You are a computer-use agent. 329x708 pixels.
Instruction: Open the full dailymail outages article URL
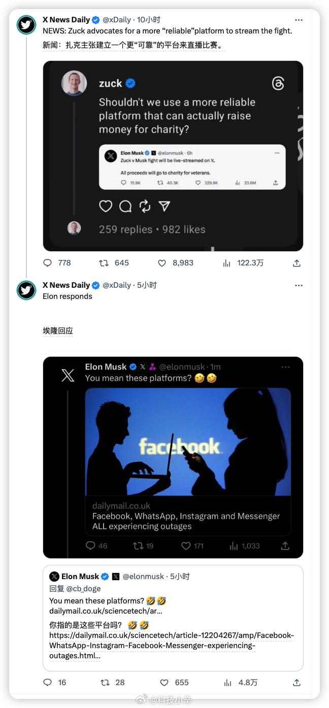point(172,646)
